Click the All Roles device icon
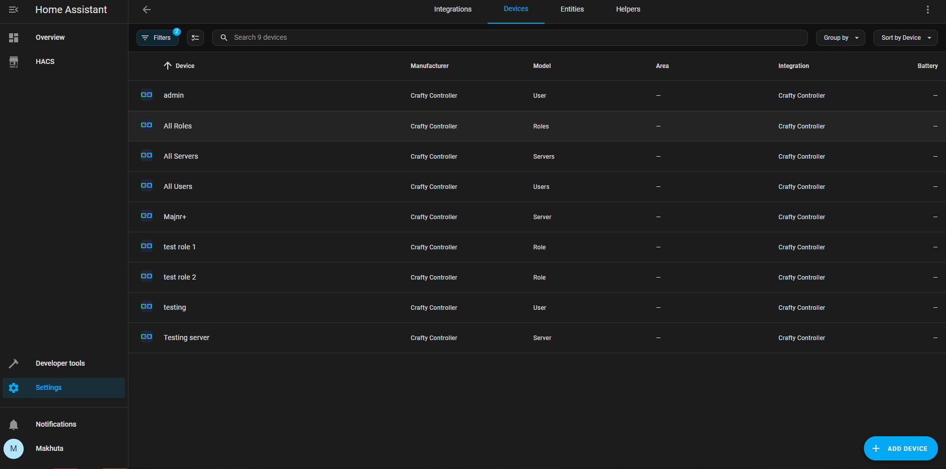 pyautogui.click(x=147, y=125)
